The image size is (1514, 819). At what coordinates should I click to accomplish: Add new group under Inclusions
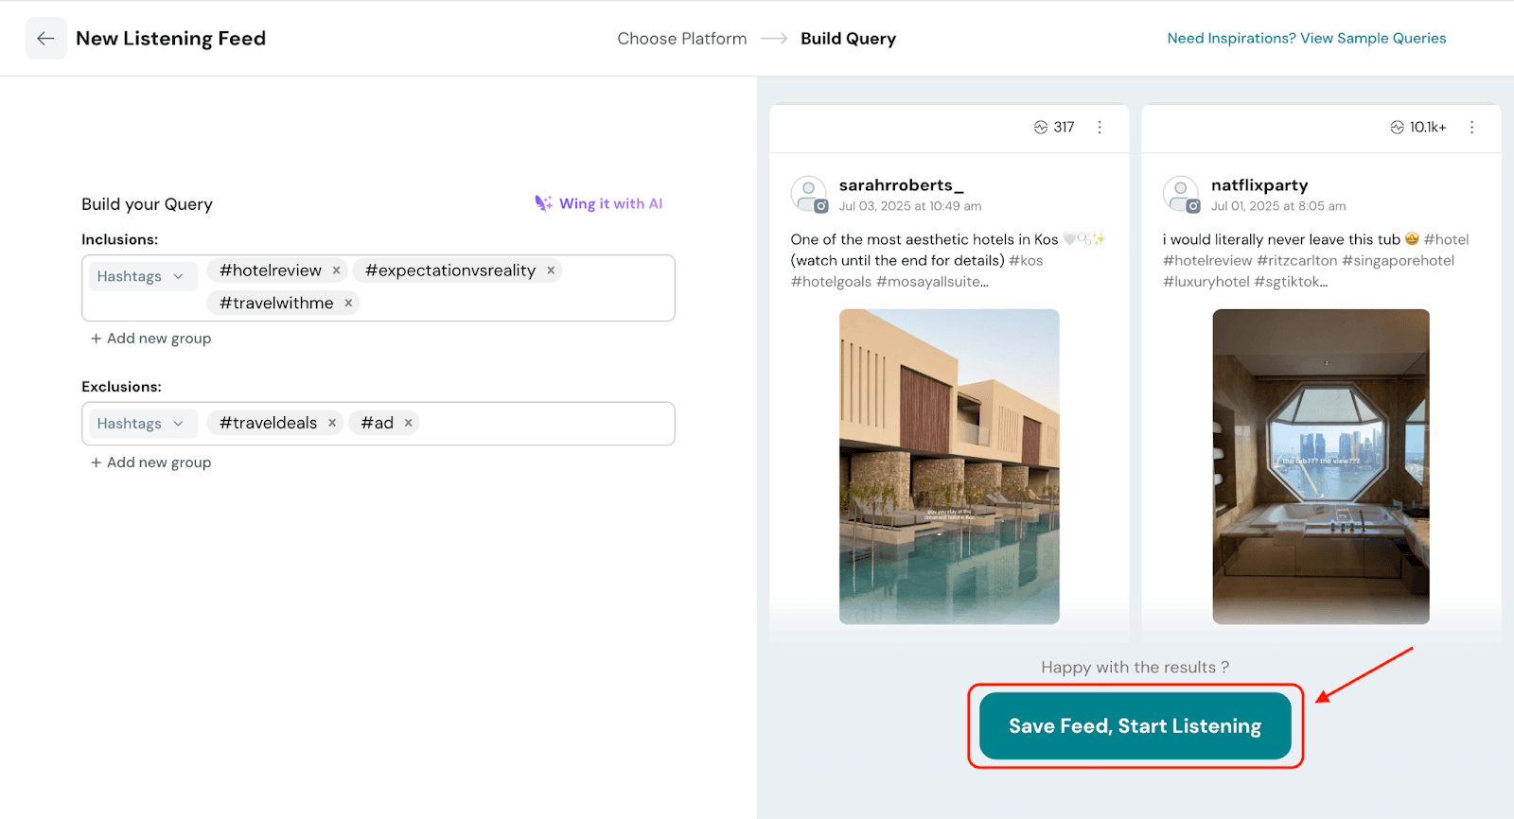click(151, 339)
